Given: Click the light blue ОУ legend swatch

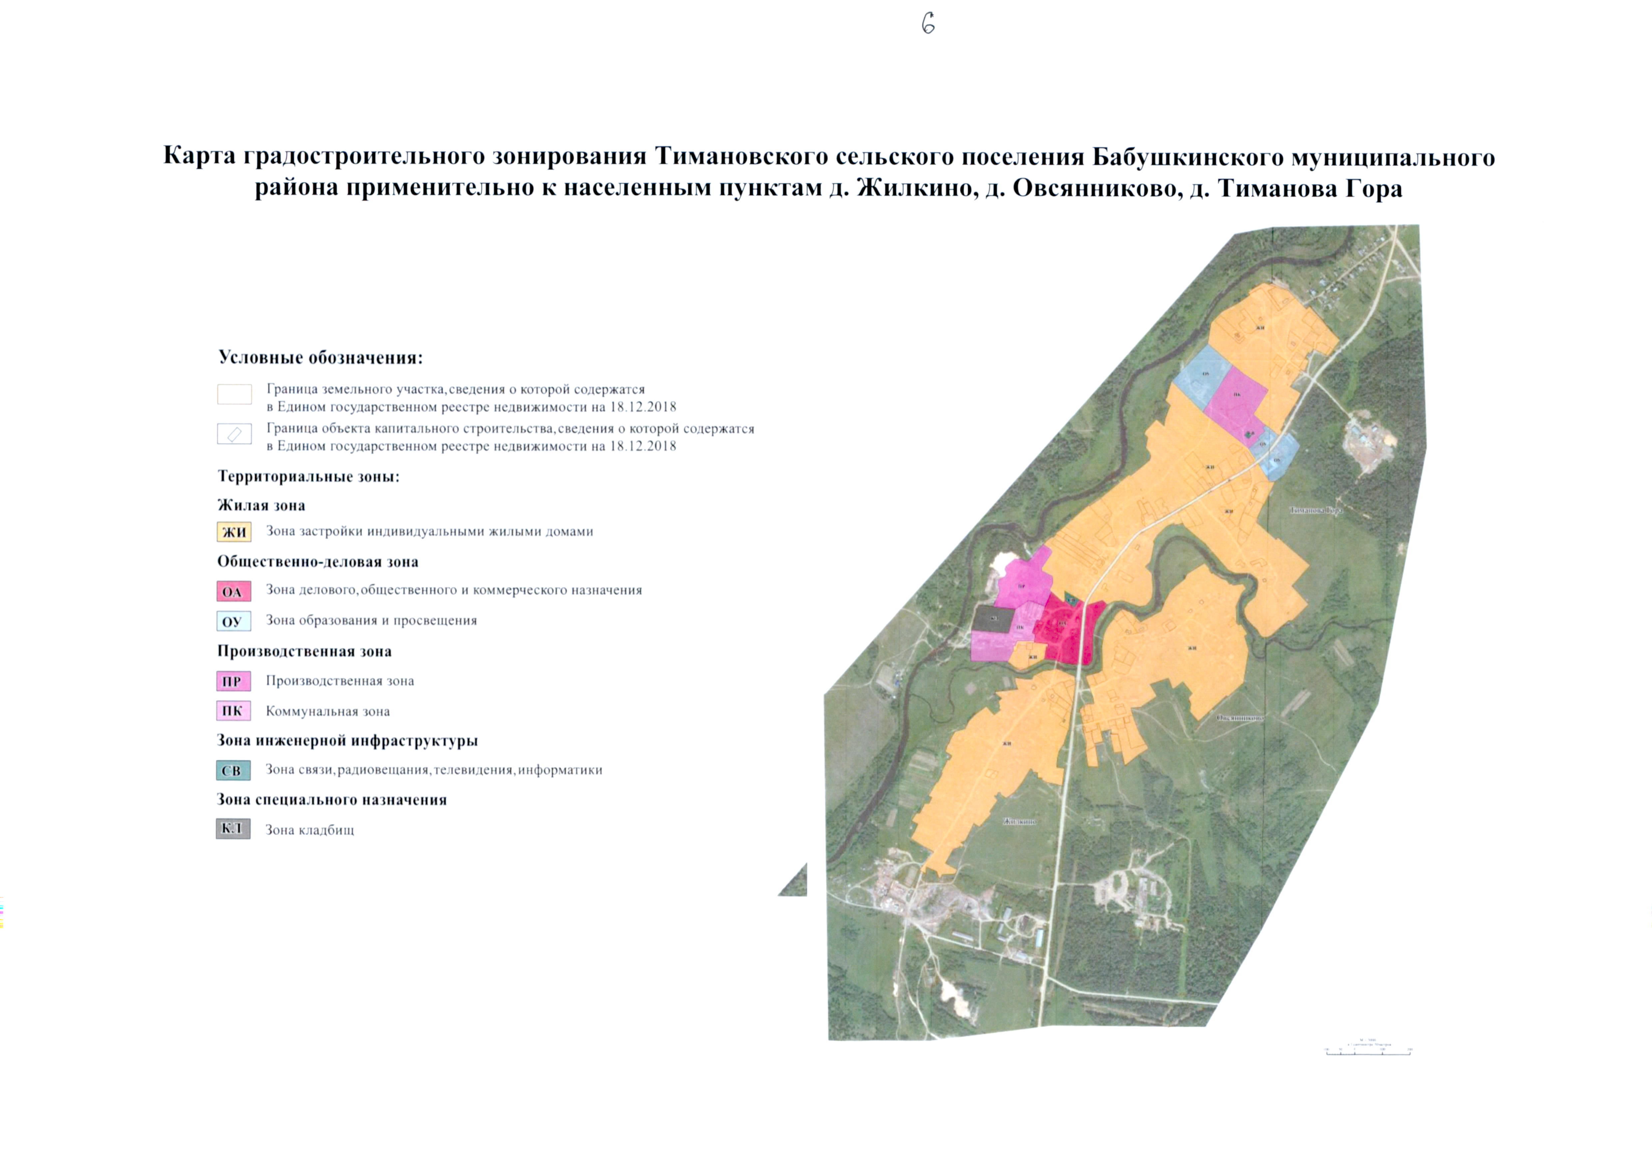Looking at the screenshot, I should click(233, 621).
